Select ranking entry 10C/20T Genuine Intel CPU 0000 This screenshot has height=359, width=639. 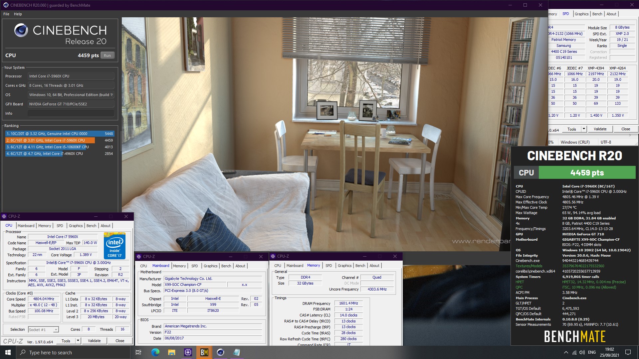click(x=60, y=134)
